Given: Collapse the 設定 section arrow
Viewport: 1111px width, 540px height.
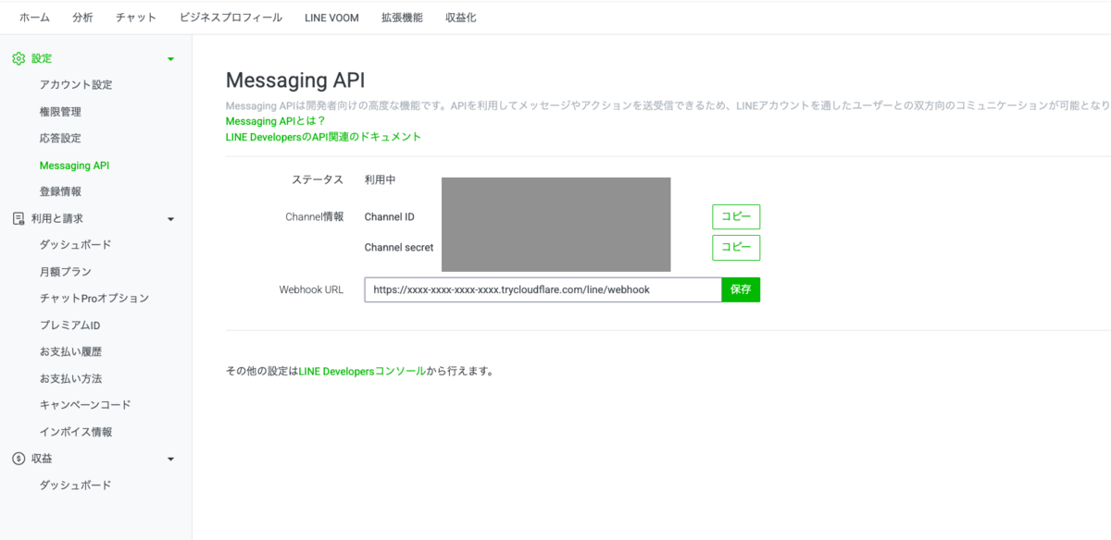Looking at the screenshot, I should [x=170, y=59].
